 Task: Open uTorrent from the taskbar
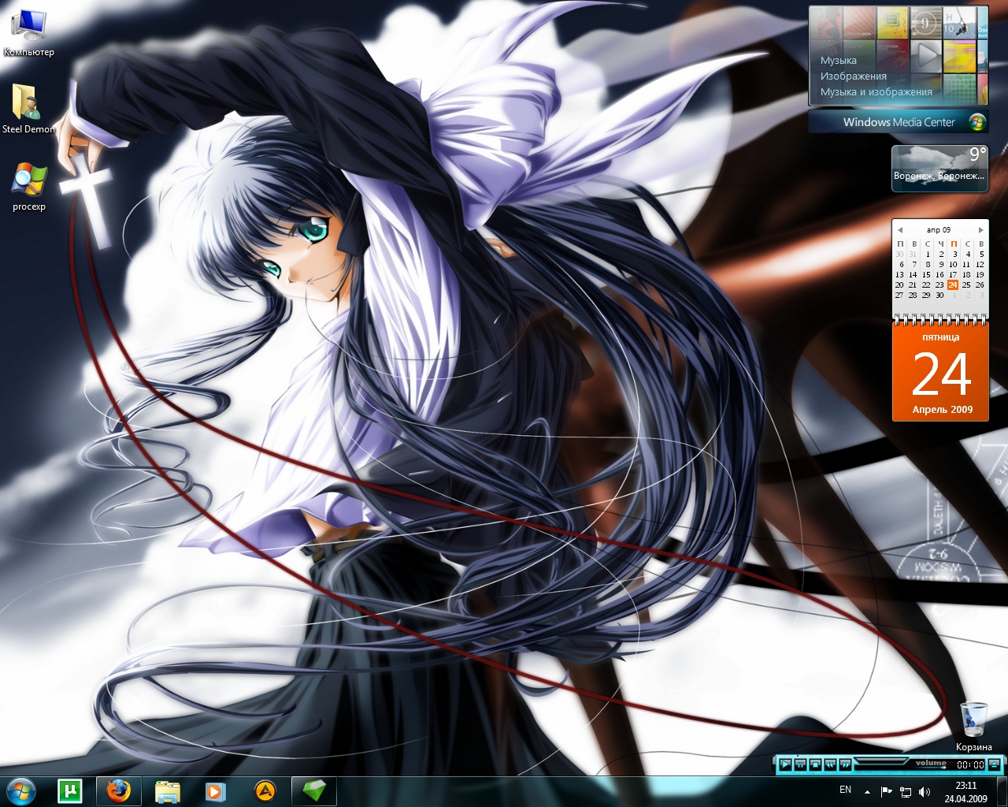click(69, 790)
